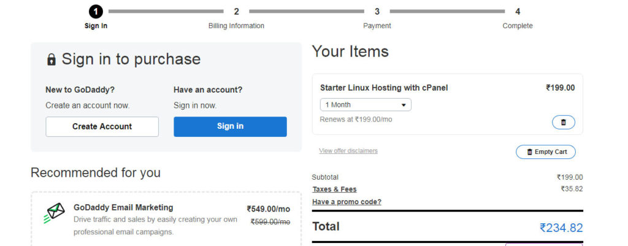Image resolution: width=628 pixels, height=246 pixels.
Task: Click the Taxes & Fees link
Action: coord(334,190)
